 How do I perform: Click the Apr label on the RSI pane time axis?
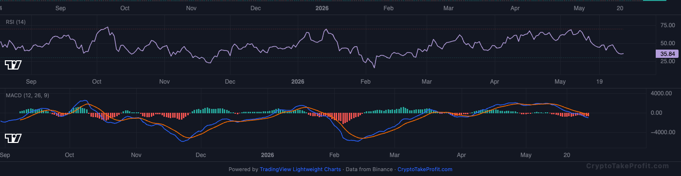coord(495,82)
